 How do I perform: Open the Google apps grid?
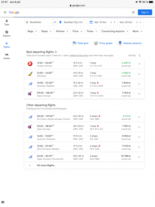click(x=133, y=12)
